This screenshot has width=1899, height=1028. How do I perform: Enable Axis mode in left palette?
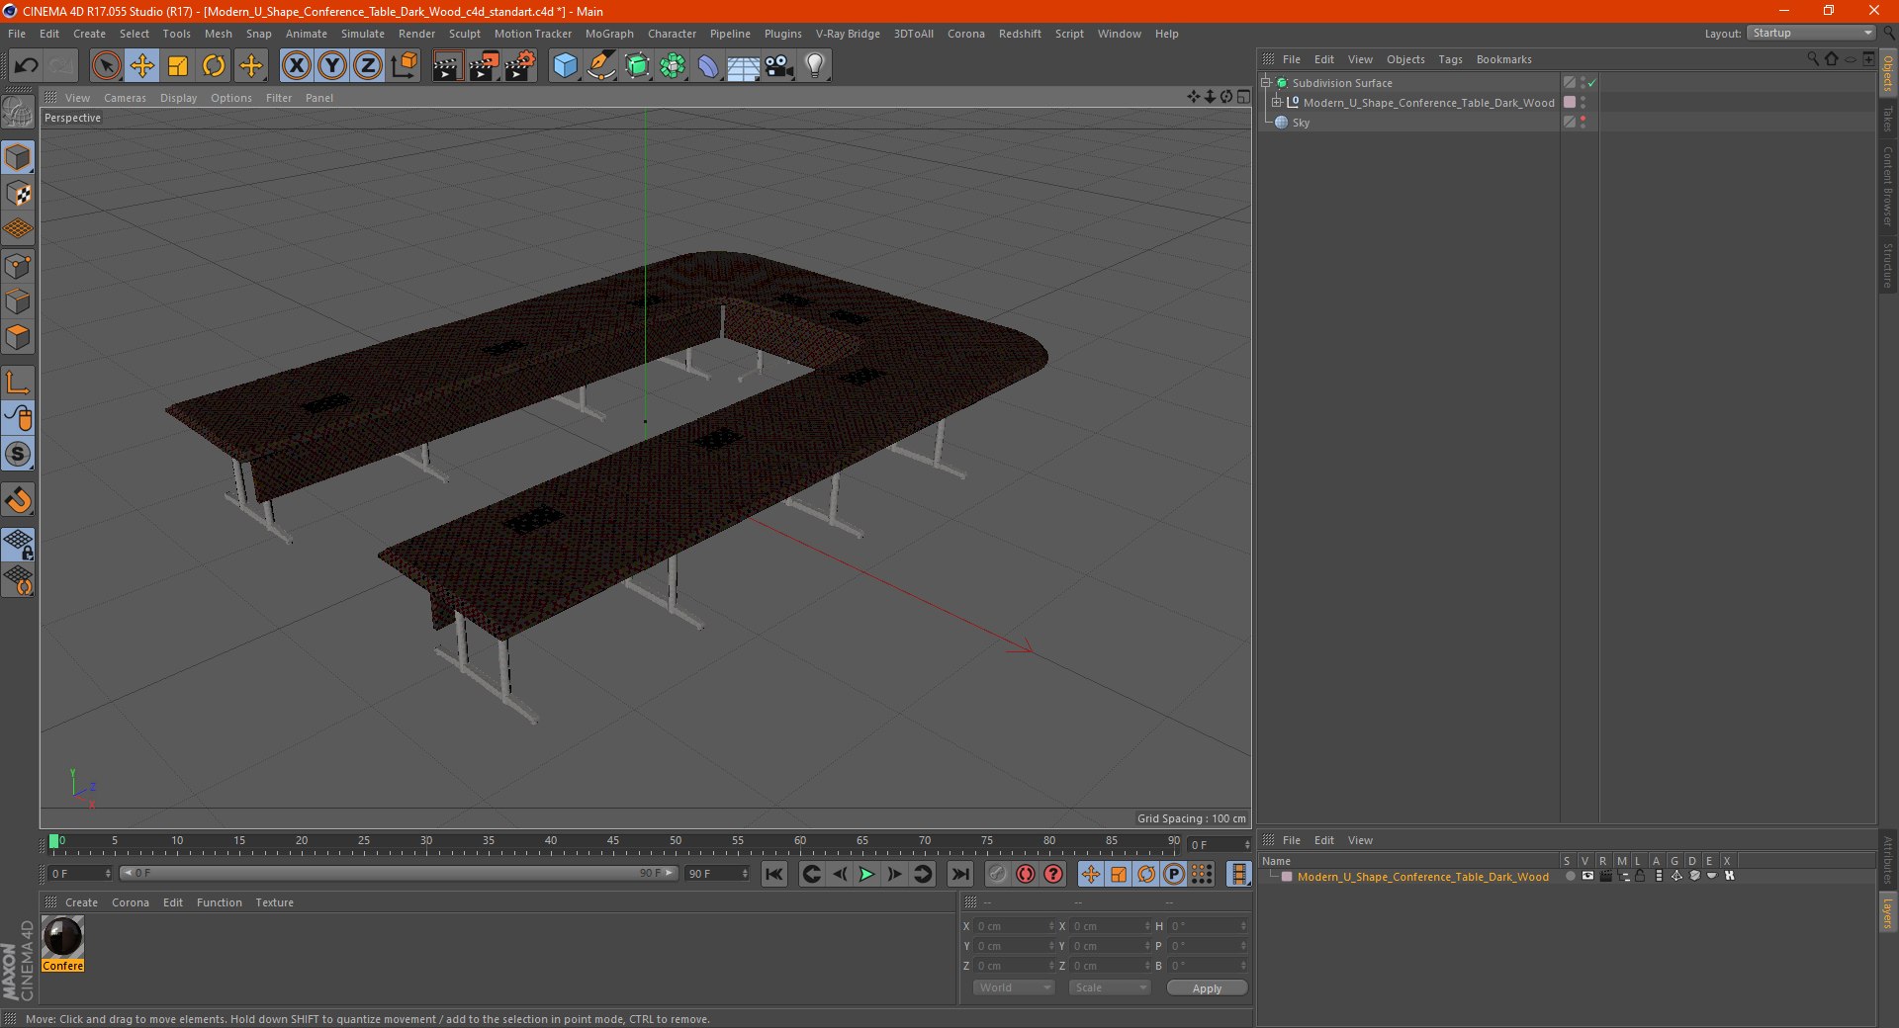[x=18, y=382]
